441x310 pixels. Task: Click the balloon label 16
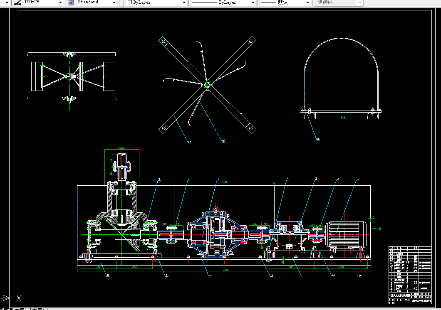[318, 138]
